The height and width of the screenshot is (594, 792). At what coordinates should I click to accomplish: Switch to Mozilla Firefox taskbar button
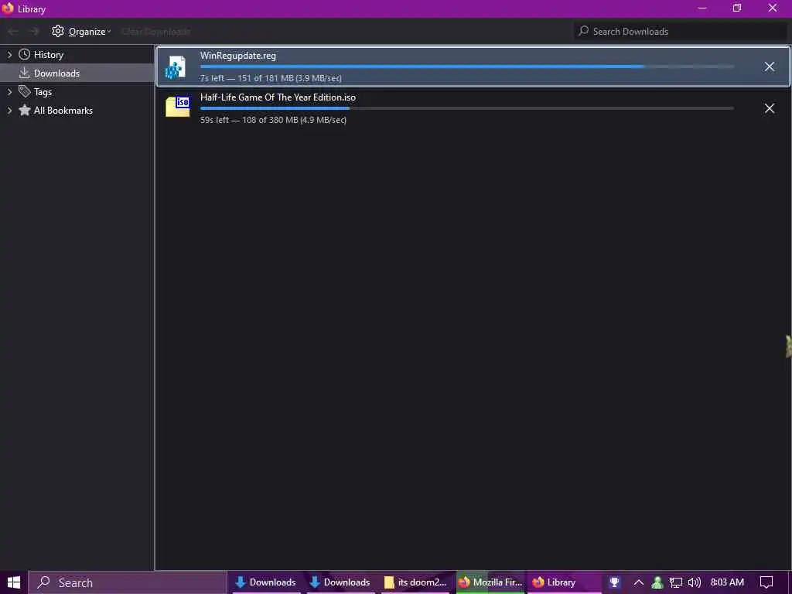coord(490,582)
